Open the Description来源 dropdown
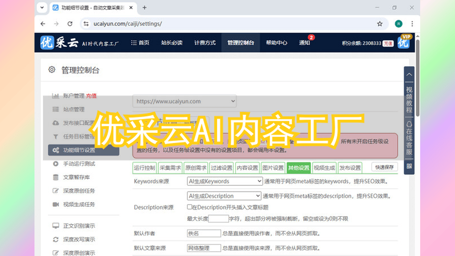The width and height of the screenshot is (455, 256). coord(224,196)
